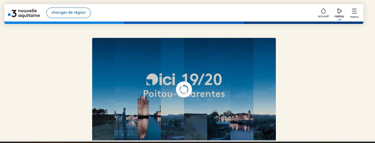Click the medium blue header bar segment
Image resolution: width=375 pixels, height=143 pixels.
184,23
